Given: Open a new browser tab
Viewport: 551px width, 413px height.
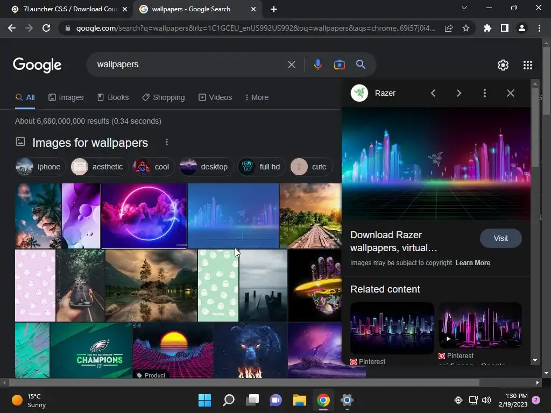Looking at the screenshot, I should pos(274,9).
